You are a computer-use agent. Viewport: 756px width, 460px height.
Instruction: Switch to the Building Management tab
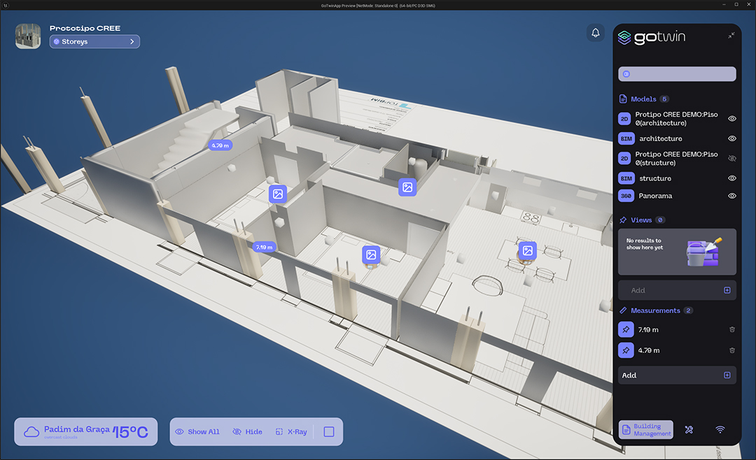coord(646,430)
